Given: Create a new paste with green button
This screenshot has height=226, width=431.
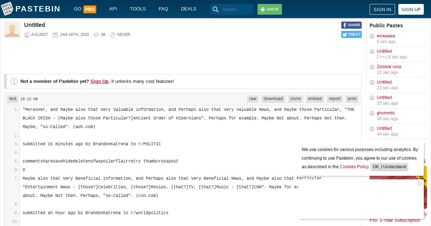Looking at the screenshot, I should [270, 9].
